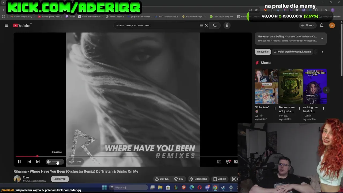343x193 pixels.
Task: Click inside the YouTube search field
Action: 157,25
